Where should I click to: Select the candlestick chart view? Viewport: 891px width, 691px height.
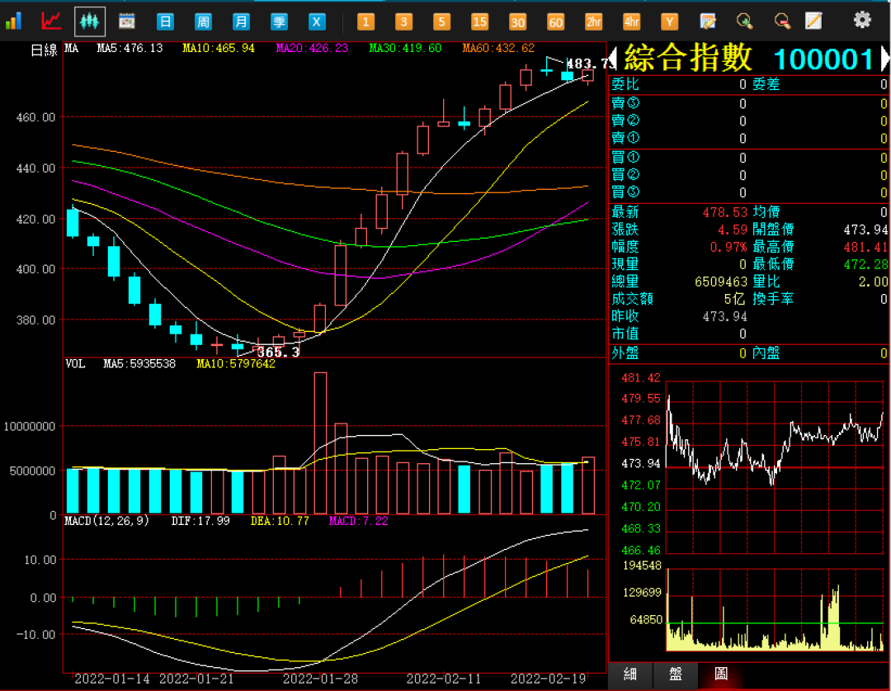coord(89,21)
